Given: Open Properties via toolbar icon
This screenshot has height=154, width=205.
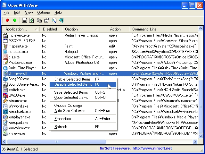Looking at the screenshot, I should click(x=47, y=20).
